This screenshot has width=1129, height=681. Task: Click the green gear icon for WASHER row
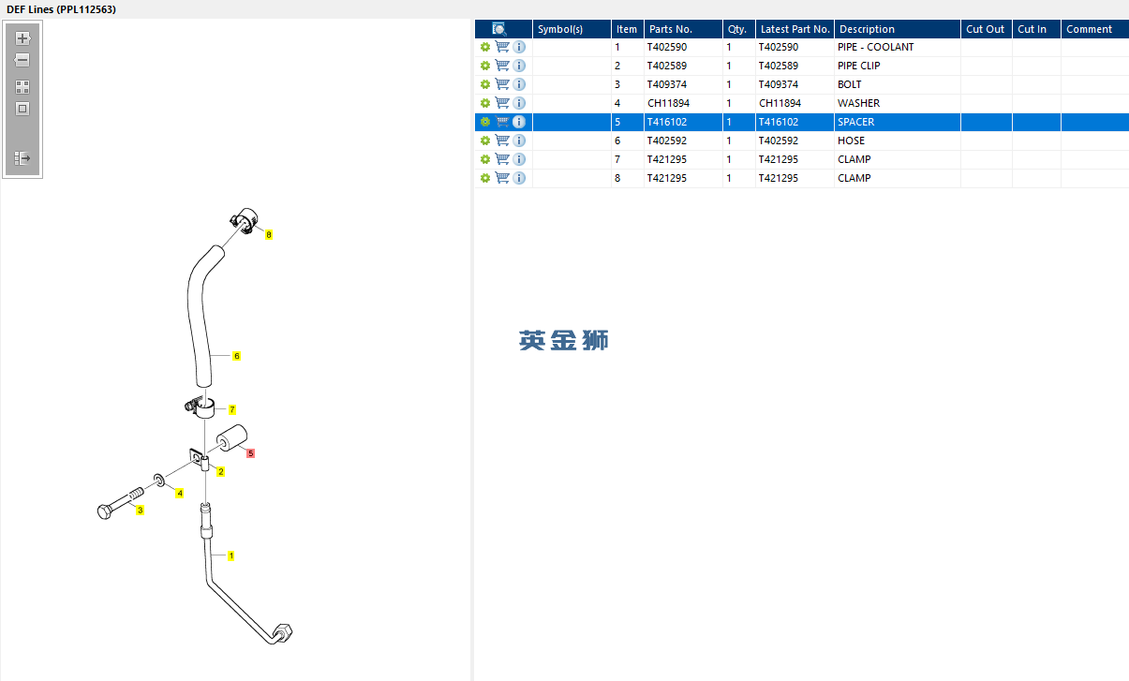(x=485, y=103)
